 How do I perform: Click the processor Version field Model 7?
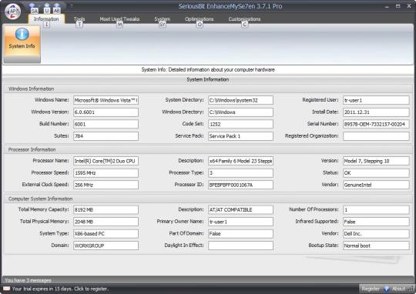pos(376,161)
